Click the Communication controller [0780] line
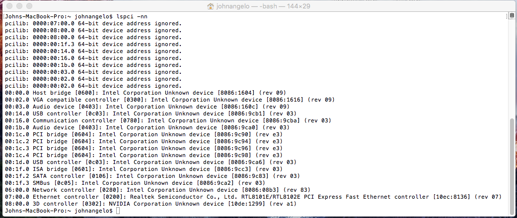The image size is (517, 218). [168, 121]
